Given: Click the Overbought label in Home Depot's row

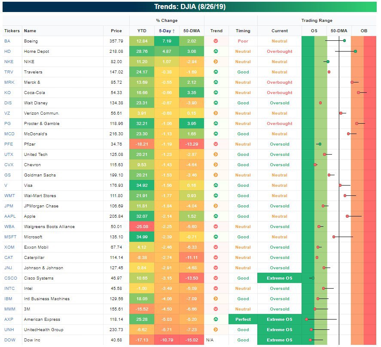Looking at the screenshot, I should tap(280, 51).
